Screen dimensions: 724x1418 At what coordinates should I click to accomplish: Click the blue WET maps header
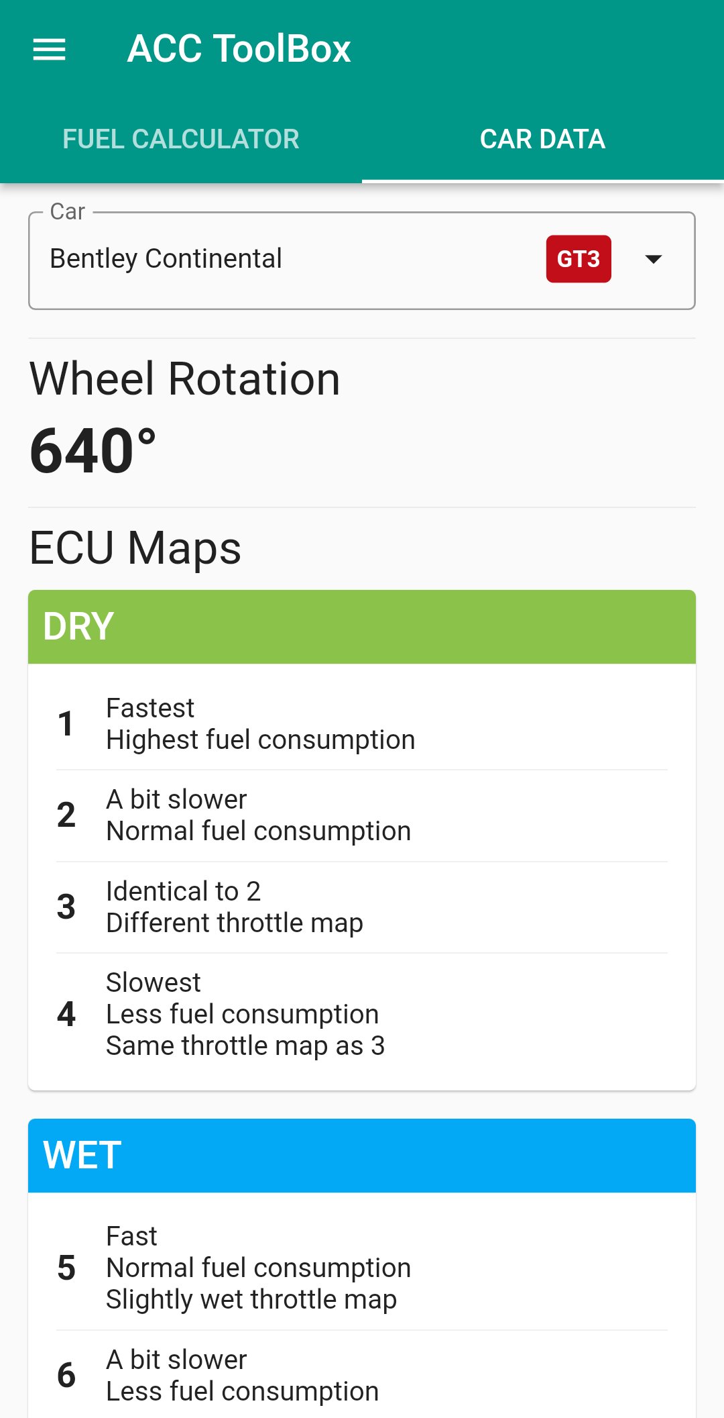[362, 1155]
